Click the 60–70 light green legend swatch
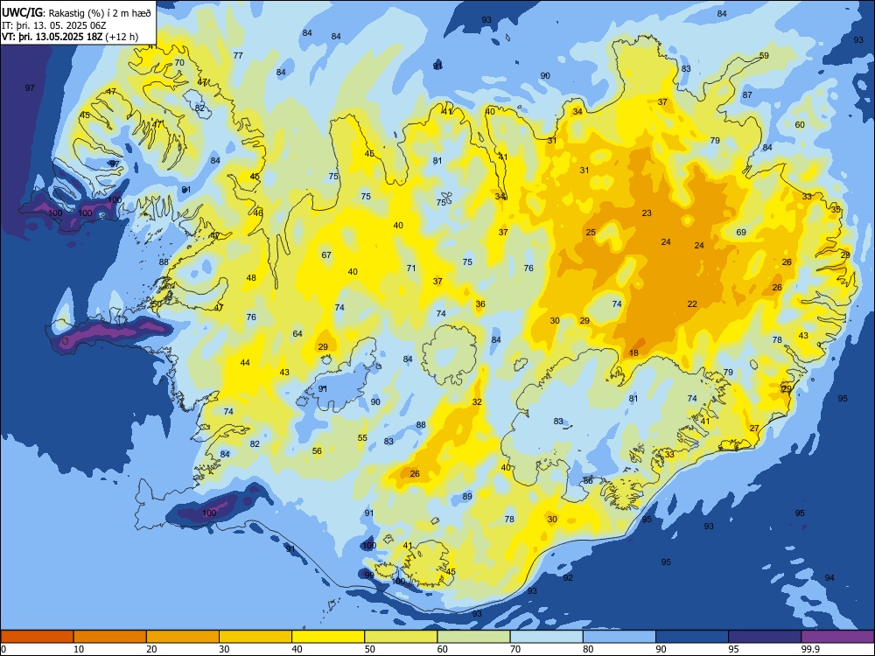Viewport: 875px width, 656px height. point(473,637)
